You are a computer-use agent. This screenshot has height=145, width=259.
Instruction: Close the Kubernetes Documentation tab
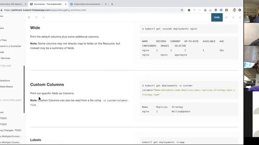click(106, 4)
